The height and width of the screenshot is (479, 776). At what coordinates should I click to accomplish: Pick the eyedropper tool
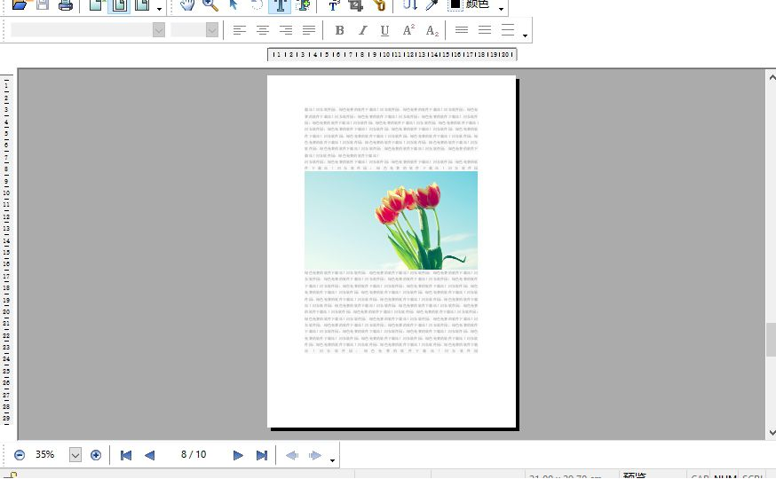(432, 4)
